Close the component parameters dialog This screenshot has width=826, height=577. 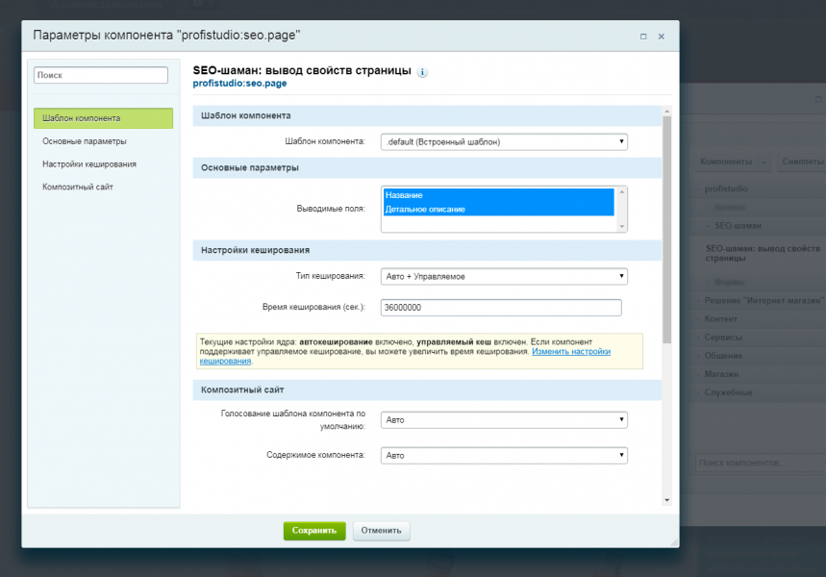coord(662,37)
